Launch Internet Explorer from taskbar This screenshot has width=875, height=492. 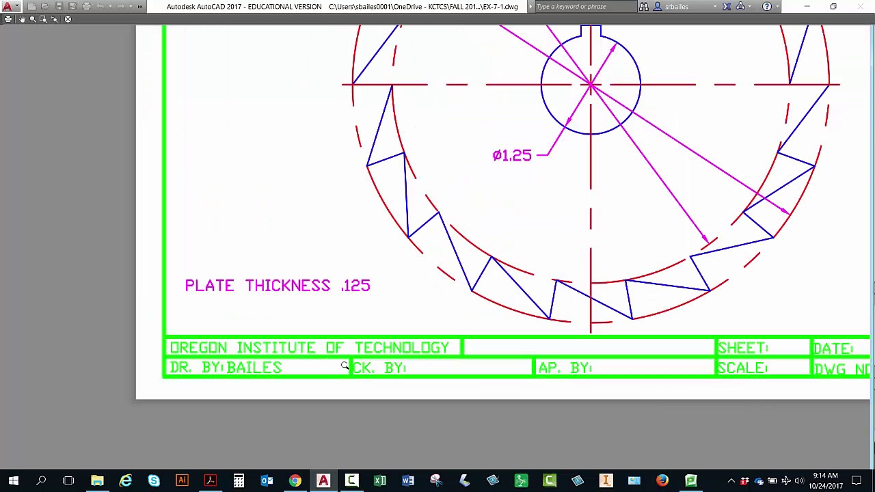(x=126, y=480)
